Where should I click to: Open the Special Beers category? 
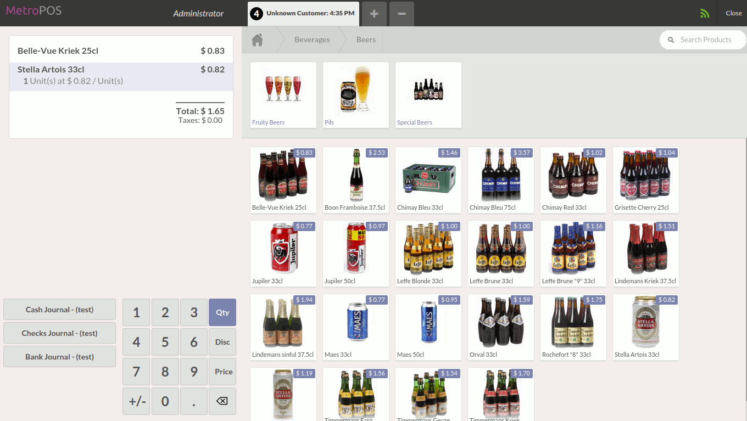pyautogui.click(x=428, y=95)
